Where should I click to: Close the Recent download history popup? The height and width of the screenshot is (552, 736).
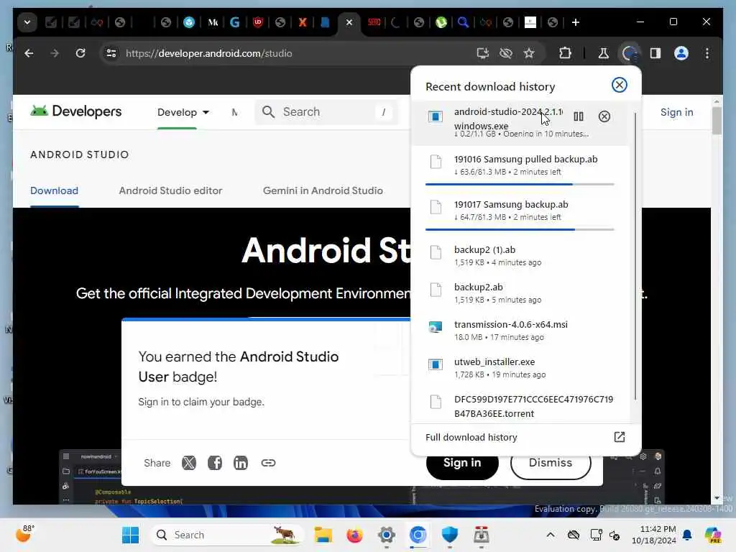point(619,85)
